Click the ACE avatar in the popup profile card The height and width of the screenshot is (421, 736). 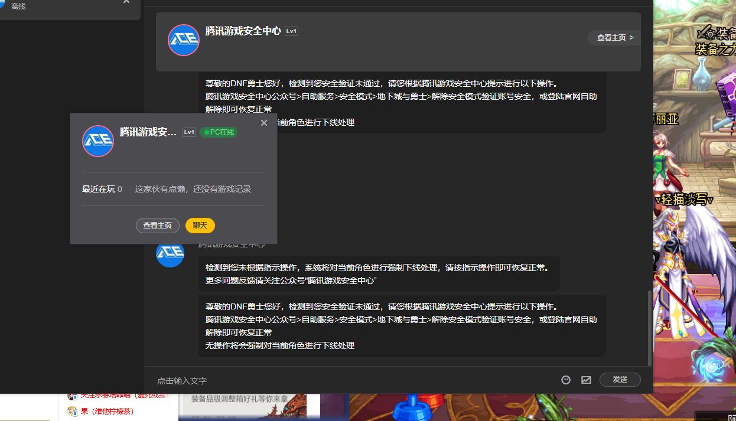pyautogui.click(x=98, y=141)
